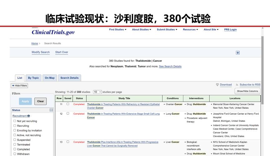270x156 pixels.
Task: Open the Submit Studies menu
Action: (167, 30)
